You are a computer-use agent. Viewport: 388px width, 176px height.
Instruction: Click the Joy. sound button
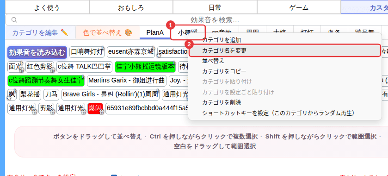[x=179, y=81]
